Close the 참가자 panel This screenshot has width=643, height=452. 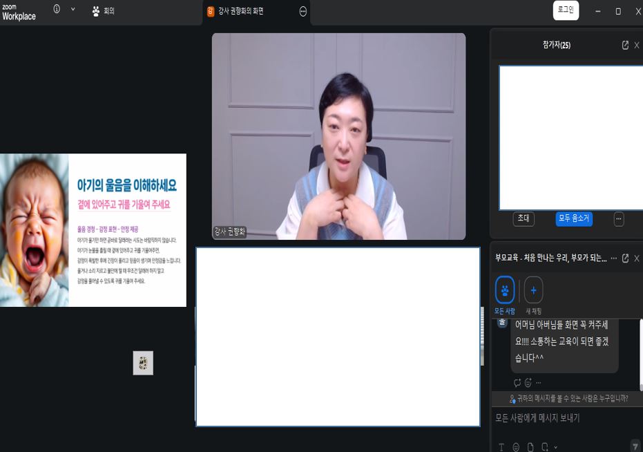637,45
